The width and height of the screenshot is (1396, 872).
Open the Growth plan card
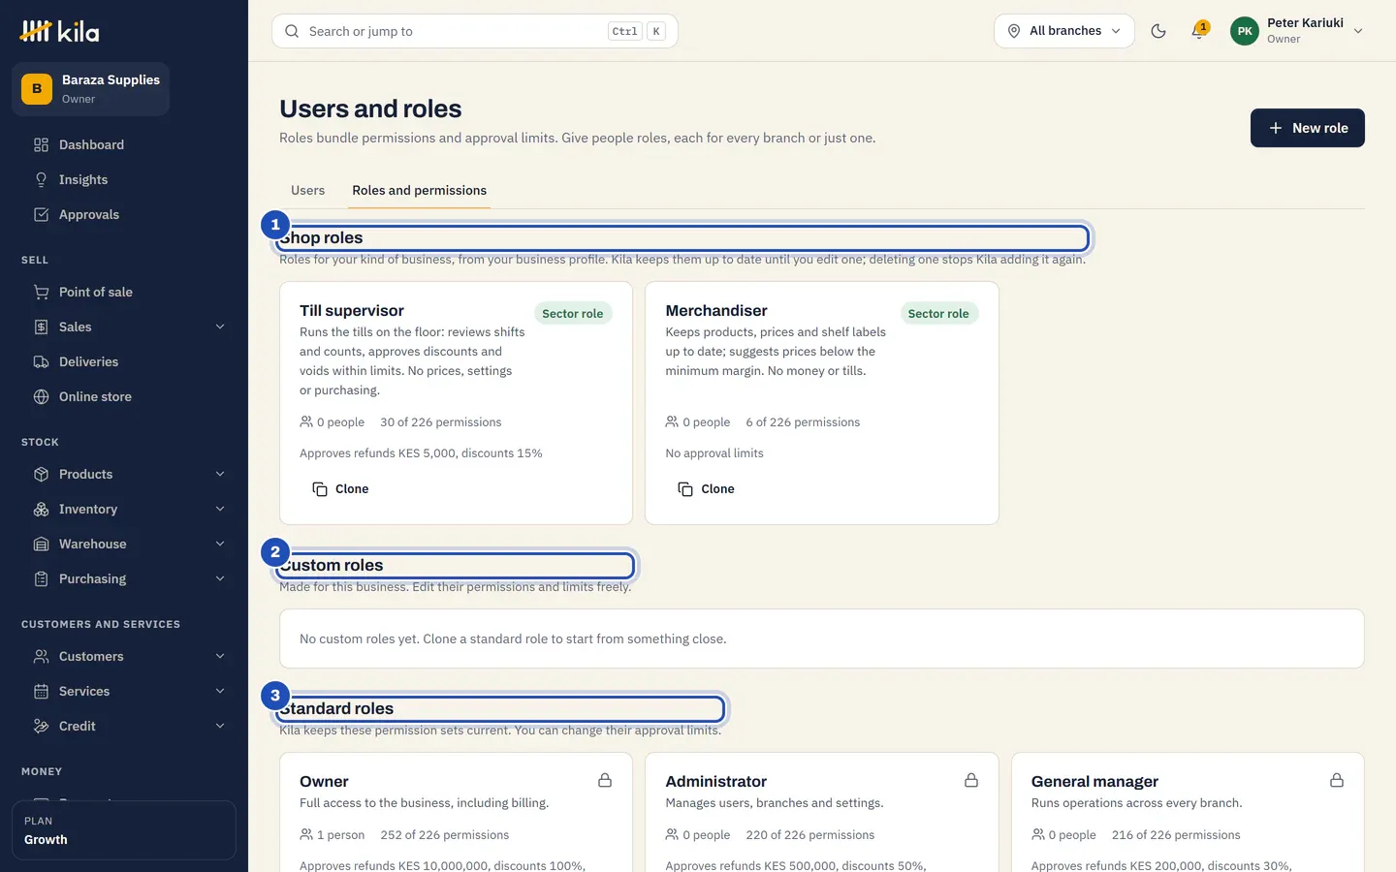pyautogui.click(x=124, y=830)
